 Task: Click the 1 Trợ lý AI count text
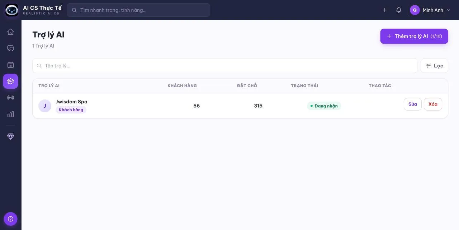pos(43,46)
